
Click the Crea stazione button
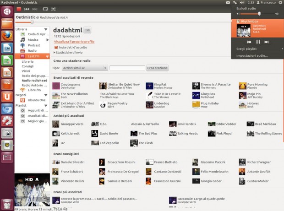point(157,68)
